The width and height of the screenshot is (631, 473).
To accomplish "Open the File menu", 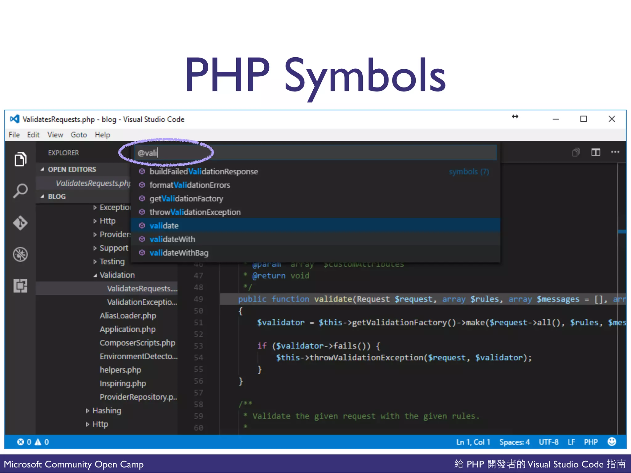I will (14, 135).
